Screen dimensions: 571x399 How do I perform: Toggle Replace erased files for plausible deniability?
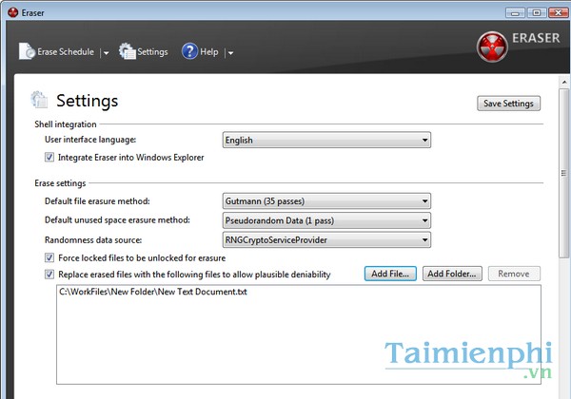point(50,275)
